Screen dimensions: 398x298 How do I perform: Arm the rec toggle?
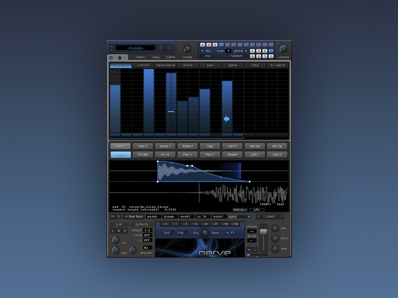click(202, 56)
